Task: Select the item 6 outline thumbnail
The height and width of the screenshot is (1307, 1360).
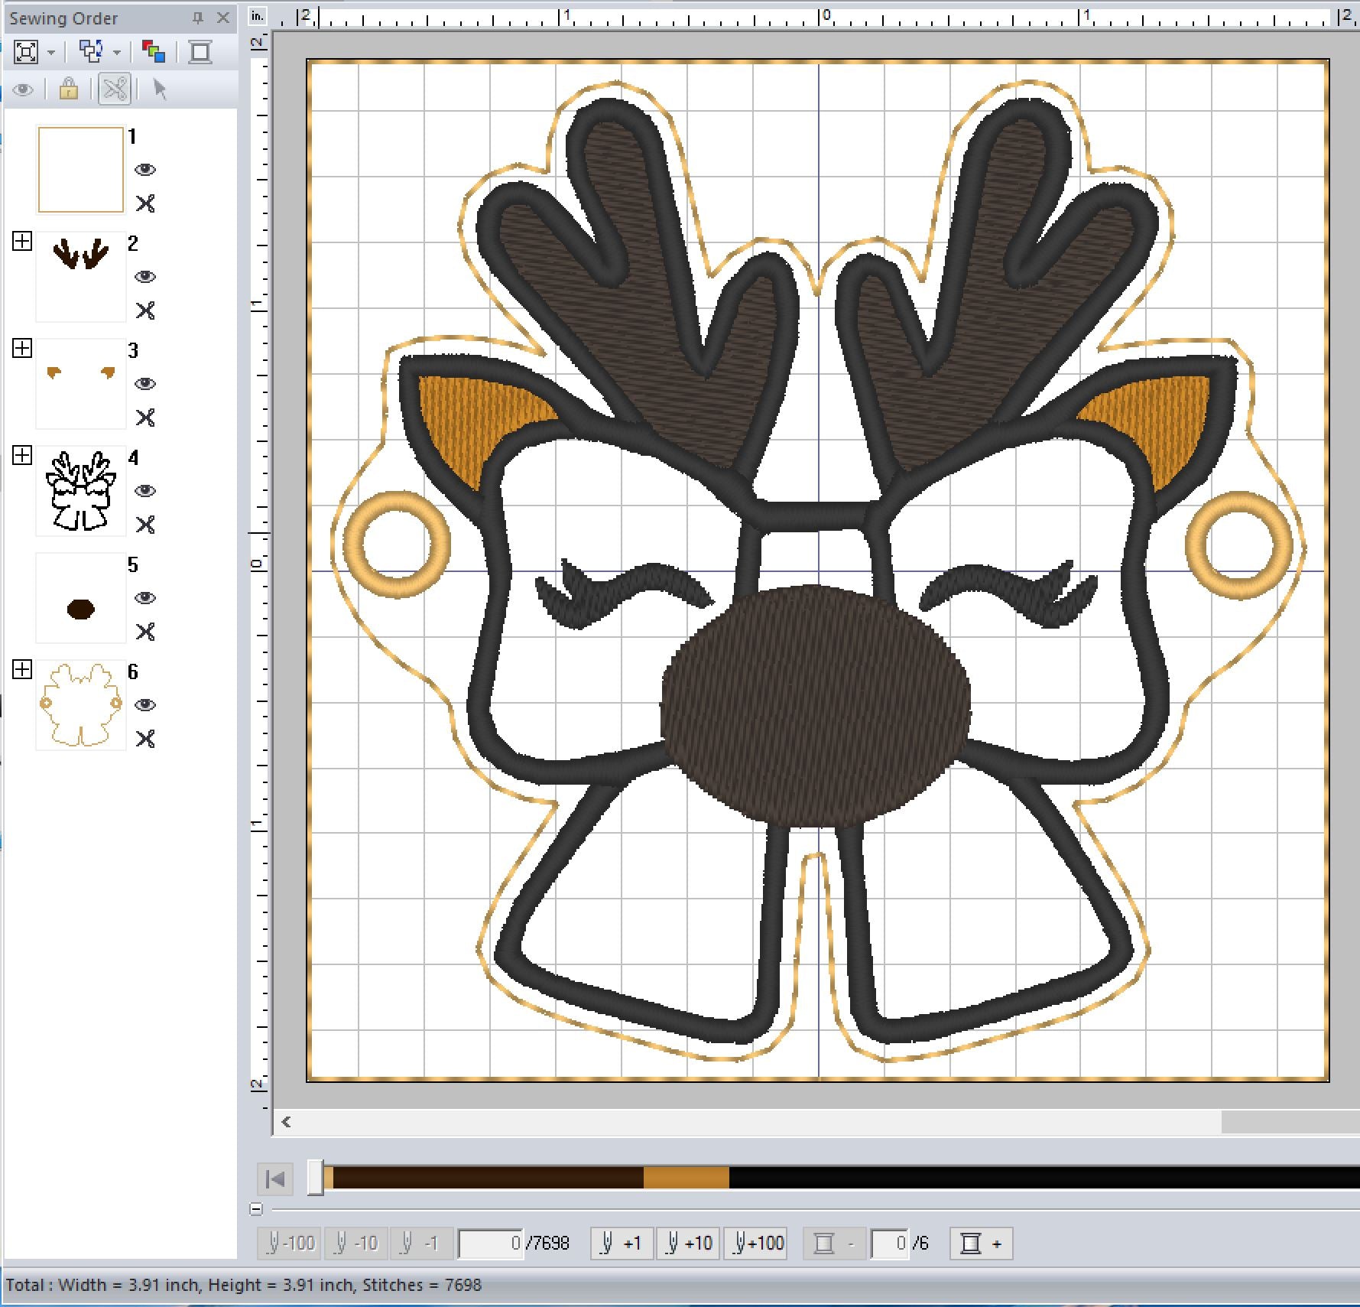Action: (x=81, y=705)
